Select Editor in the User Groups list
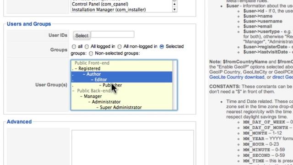Image resolution: width=293 pixels, height=165 pixels. click(x=122, y=80)
